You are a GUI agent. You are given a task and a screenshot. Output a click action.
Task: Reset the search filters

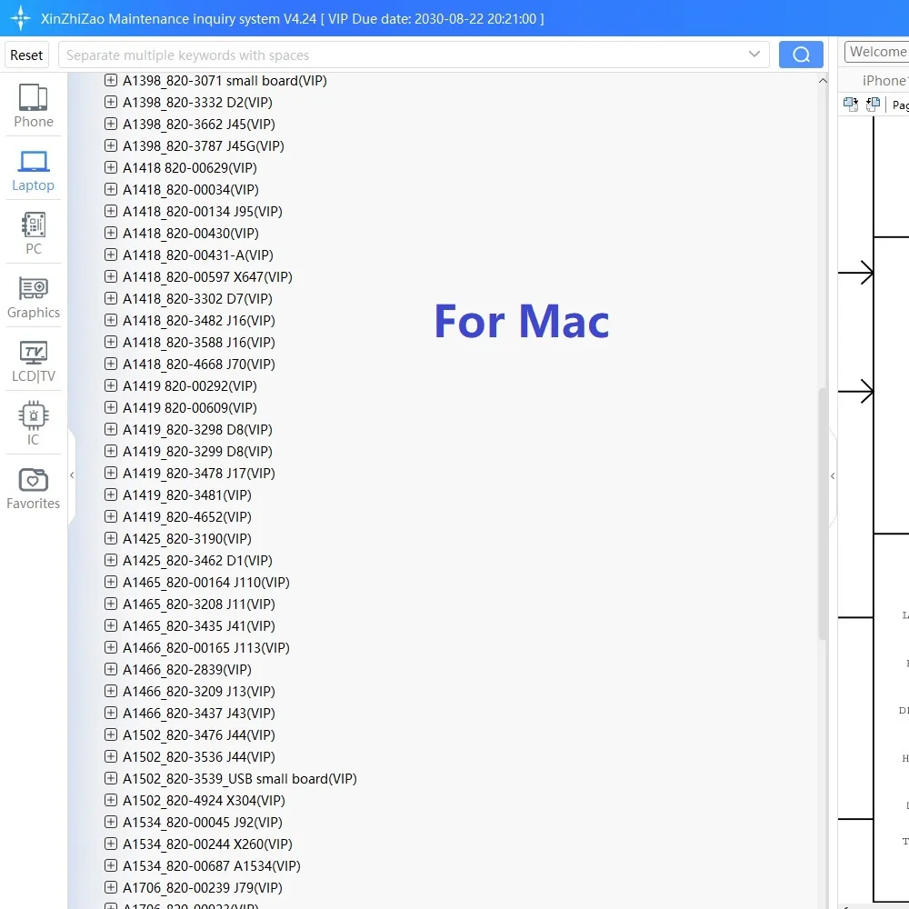(x=26, y=55)
